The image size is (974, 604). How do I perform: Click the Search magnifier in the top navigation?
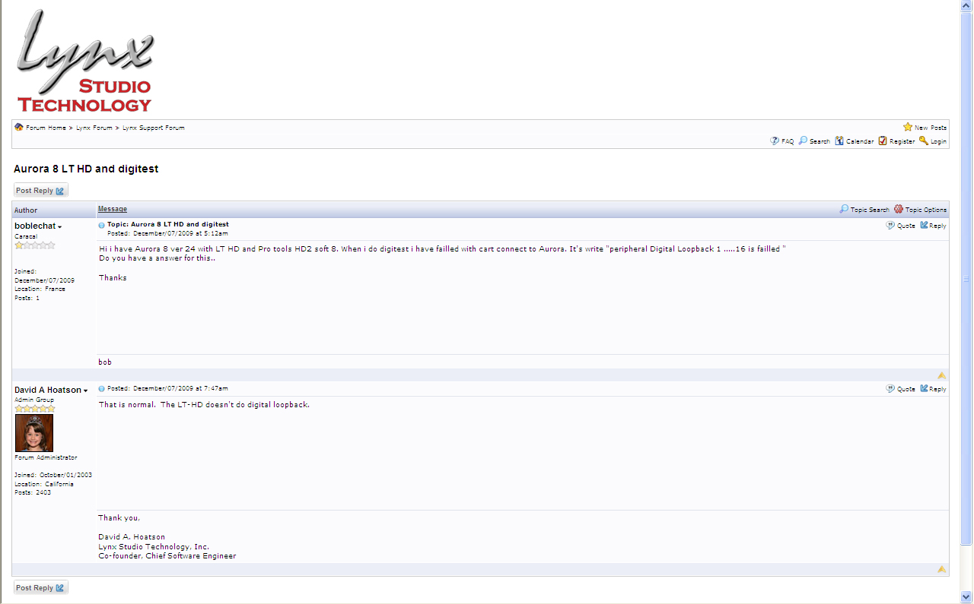coord(803,141)
